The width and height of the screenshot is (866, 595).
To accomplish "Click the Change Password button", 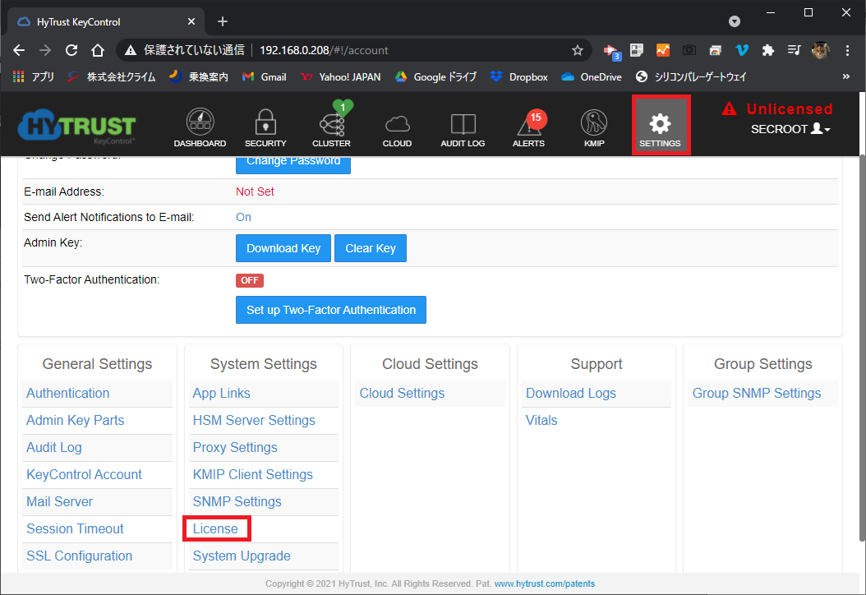I will click(293, 164).
